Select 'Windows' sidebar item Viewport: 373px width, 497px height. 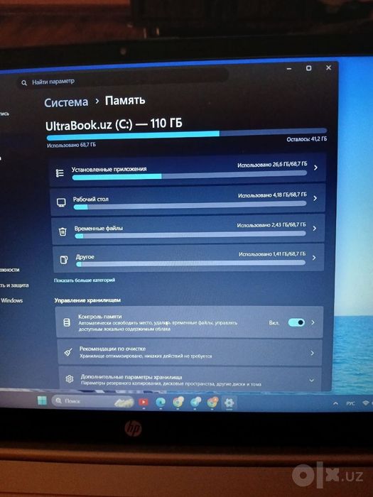click(12, 300)
